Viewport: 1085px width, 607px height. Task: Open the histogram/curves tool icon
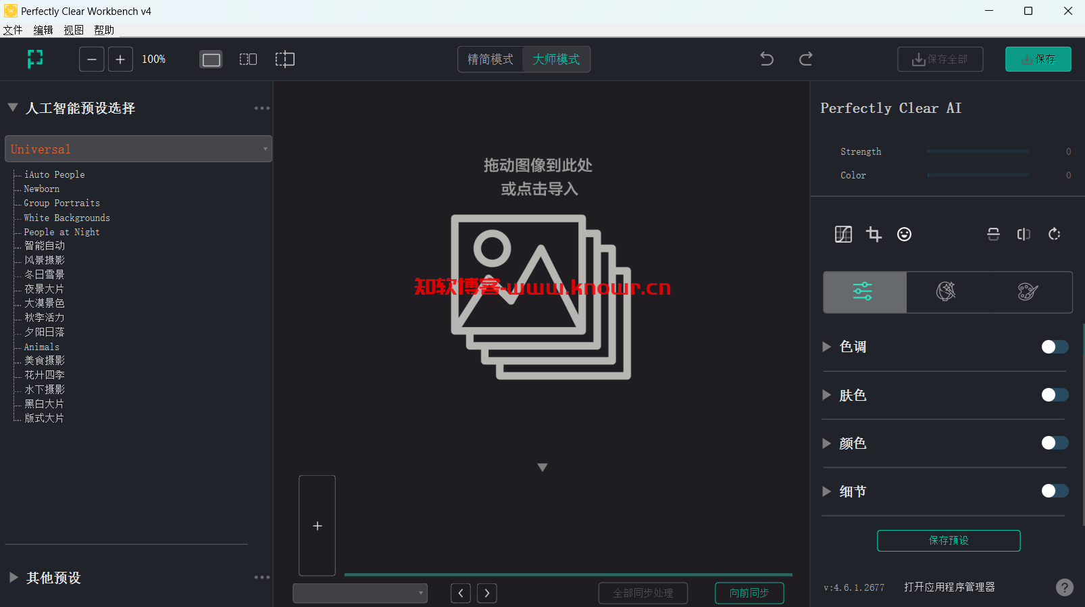tap(843, 234)
